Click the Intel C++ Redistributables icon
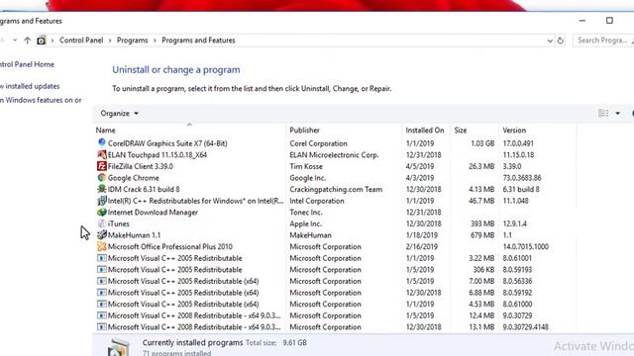Viewport: 634px width, 356px height. tap(101, 201)
